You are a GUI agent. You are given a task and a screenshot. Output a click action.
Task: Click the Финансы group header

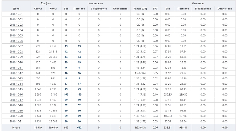[x=198, y=3]
